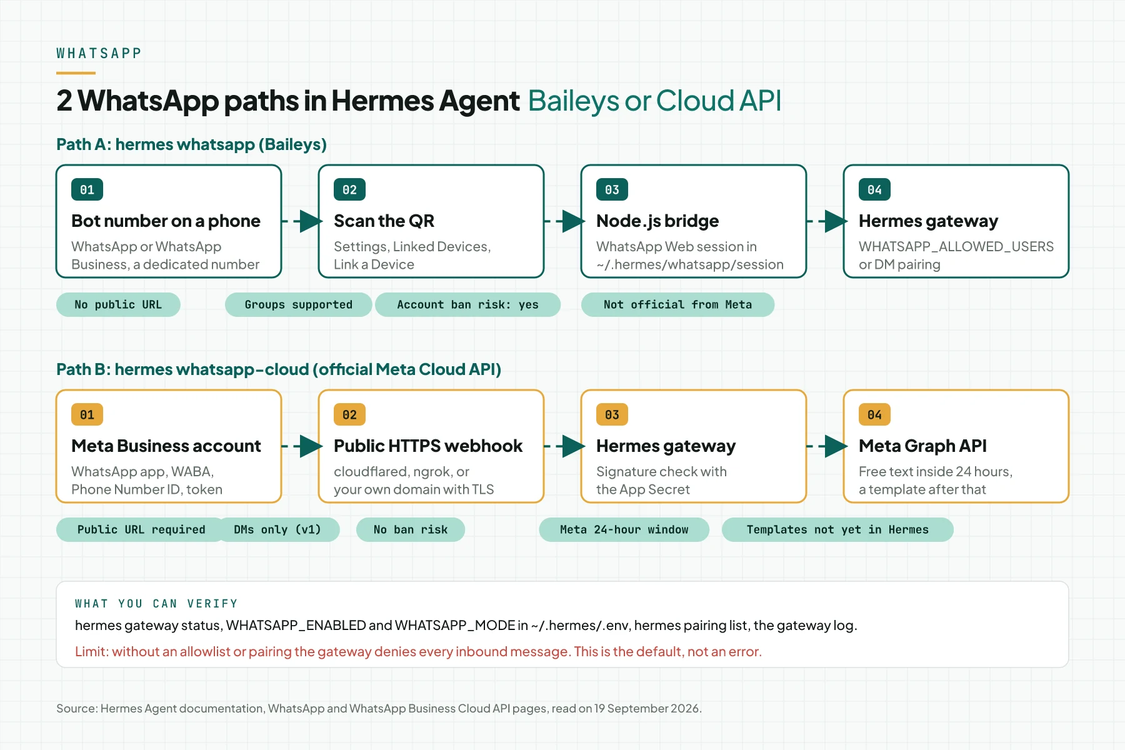The image size is (1125, 750).
Task: Click the green 01 badge in Path A
Action: coord(87,189)
